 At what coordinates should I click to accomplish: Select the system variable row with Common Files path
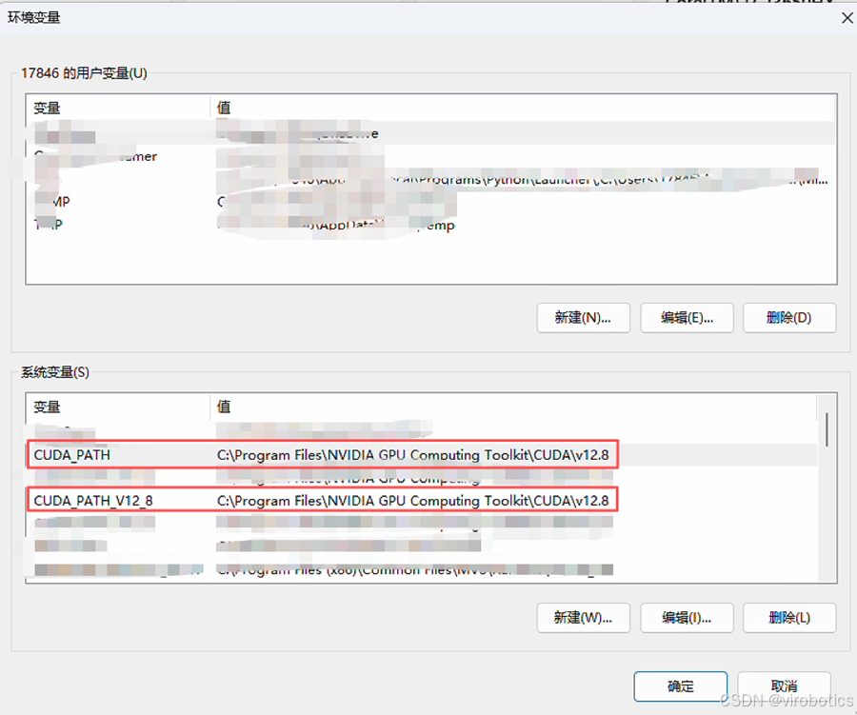[422, 569]
